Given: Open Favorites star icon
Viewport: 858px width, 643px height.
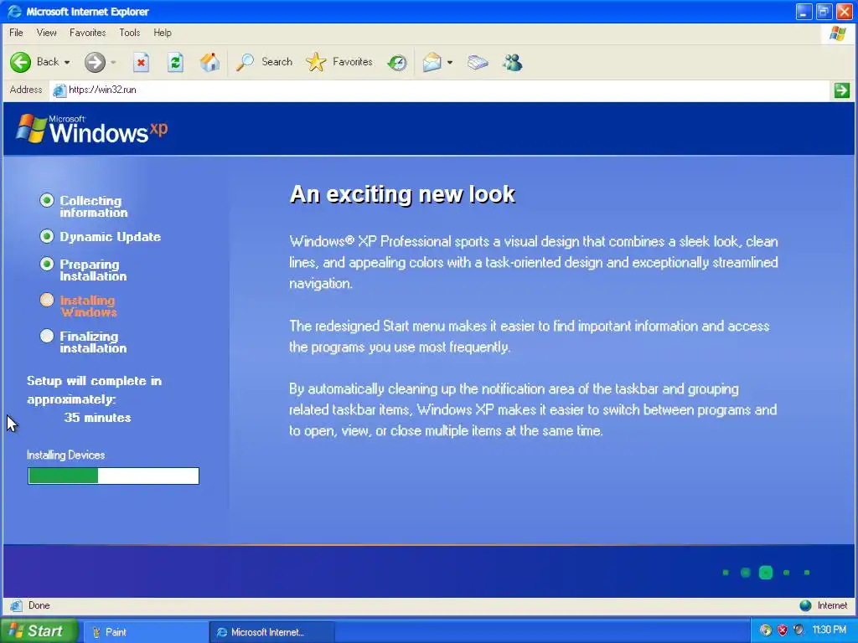Looking at the screenshot, I should pyautogui.click(x=316, y=62).
